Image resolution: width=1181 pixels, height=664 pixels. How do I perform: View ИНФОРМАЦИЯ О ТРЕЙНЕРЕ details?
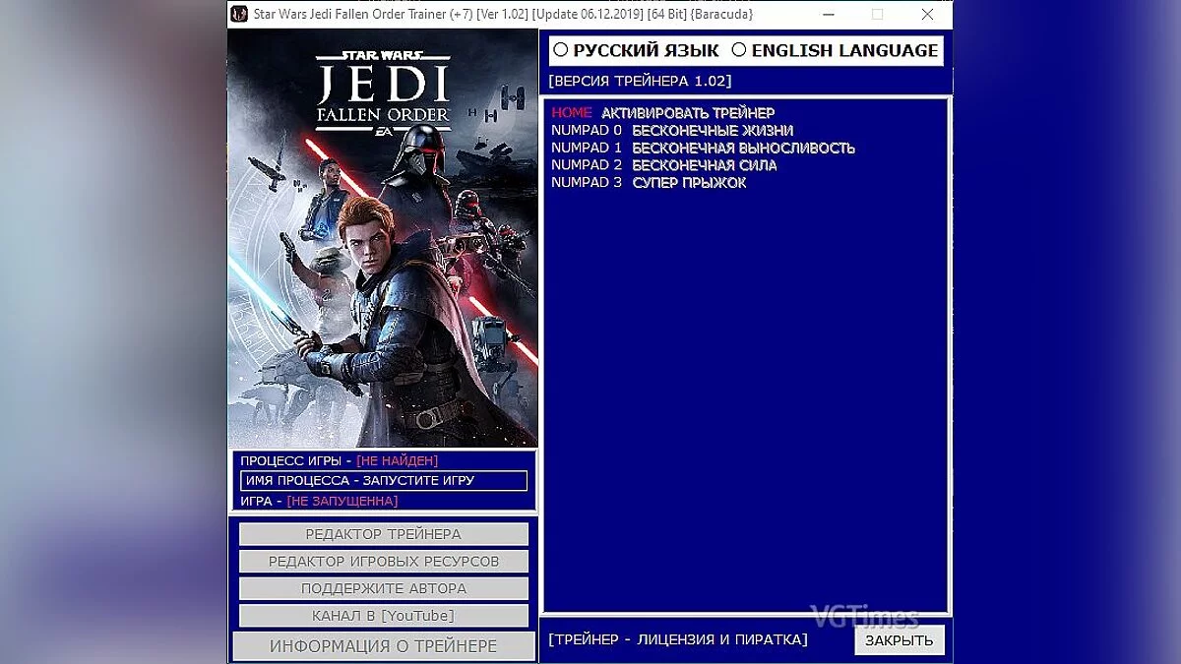383,645
